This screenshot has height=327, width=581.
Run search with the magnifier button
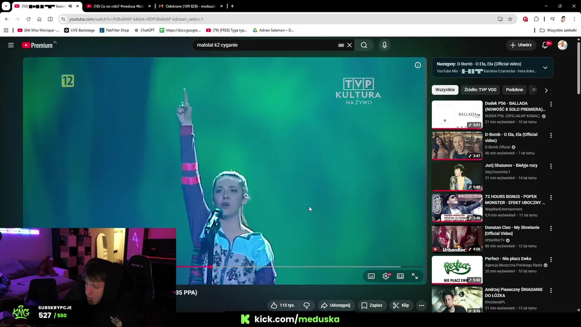(364, 45)
